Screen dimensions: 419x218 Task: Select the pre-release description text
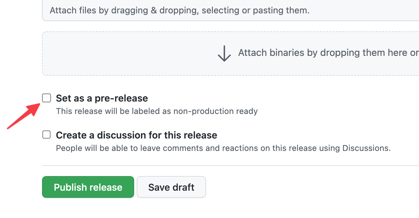tap(156, 111)
